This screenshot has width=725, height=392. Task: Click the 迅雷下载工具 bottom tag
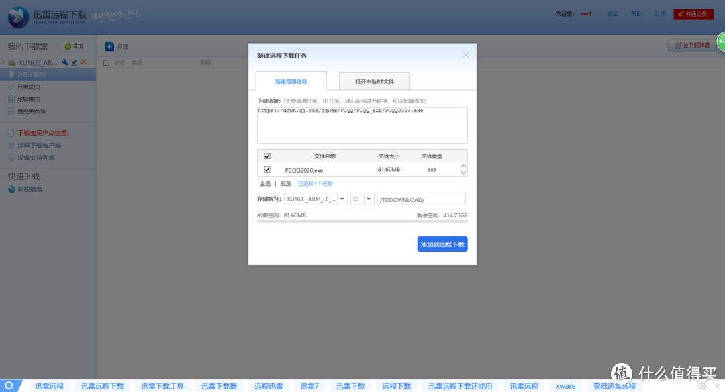pyautogui.click(x=162, y=386)
